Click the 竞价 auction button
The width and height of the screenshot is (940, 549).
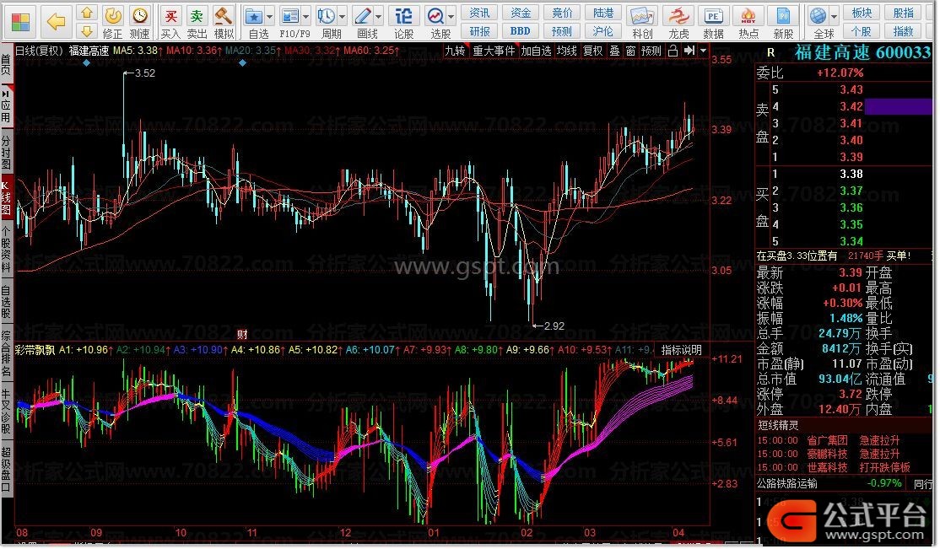coord(562,13)
